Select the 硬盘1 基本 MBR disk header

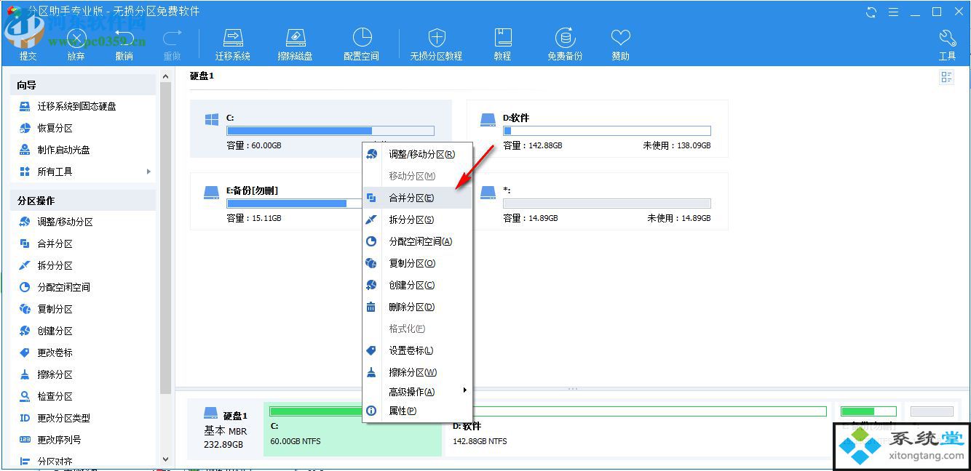point(226,429)
